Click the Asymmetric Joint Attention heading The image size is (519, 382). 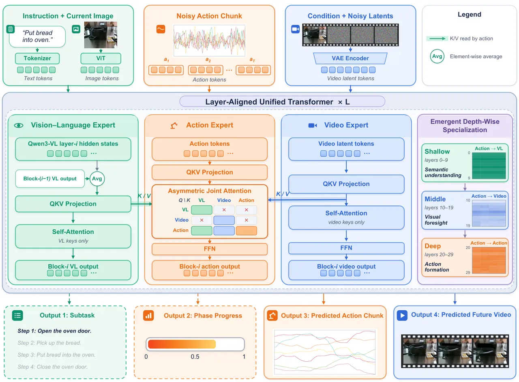point(210,191)
